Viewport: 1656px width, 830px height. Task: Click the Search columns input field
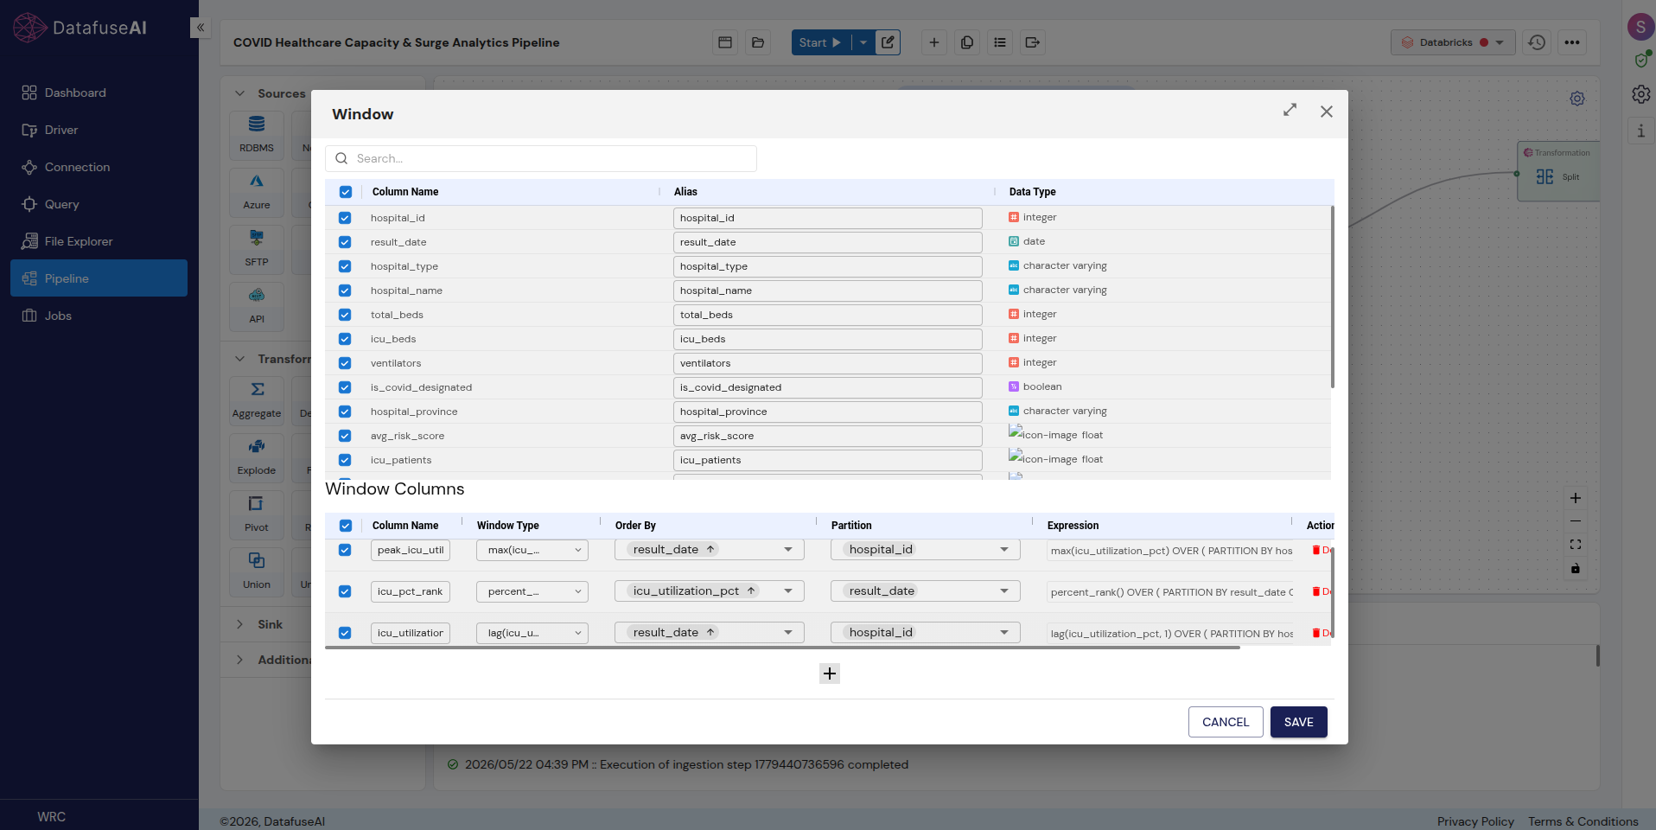(541, 158)
